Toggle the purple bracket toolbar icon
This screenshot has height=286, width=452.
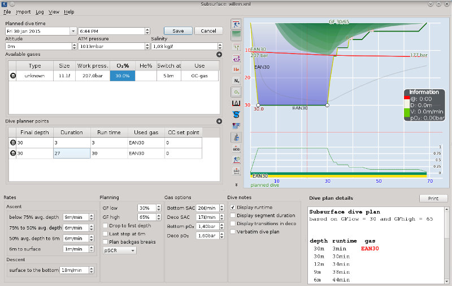tap(236, 59)
